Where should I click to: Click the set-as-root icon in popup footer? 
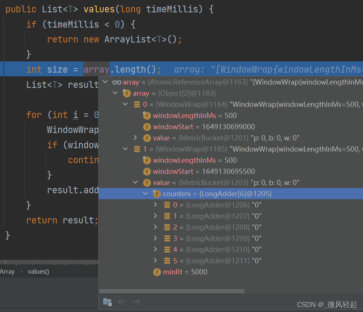[x=108, y=302]
